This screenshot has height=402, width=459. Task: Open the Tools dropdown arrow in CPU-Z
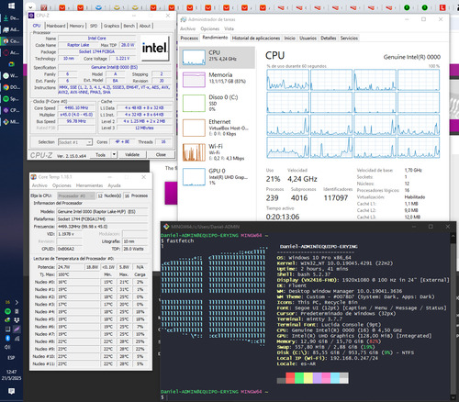(114, 155)
